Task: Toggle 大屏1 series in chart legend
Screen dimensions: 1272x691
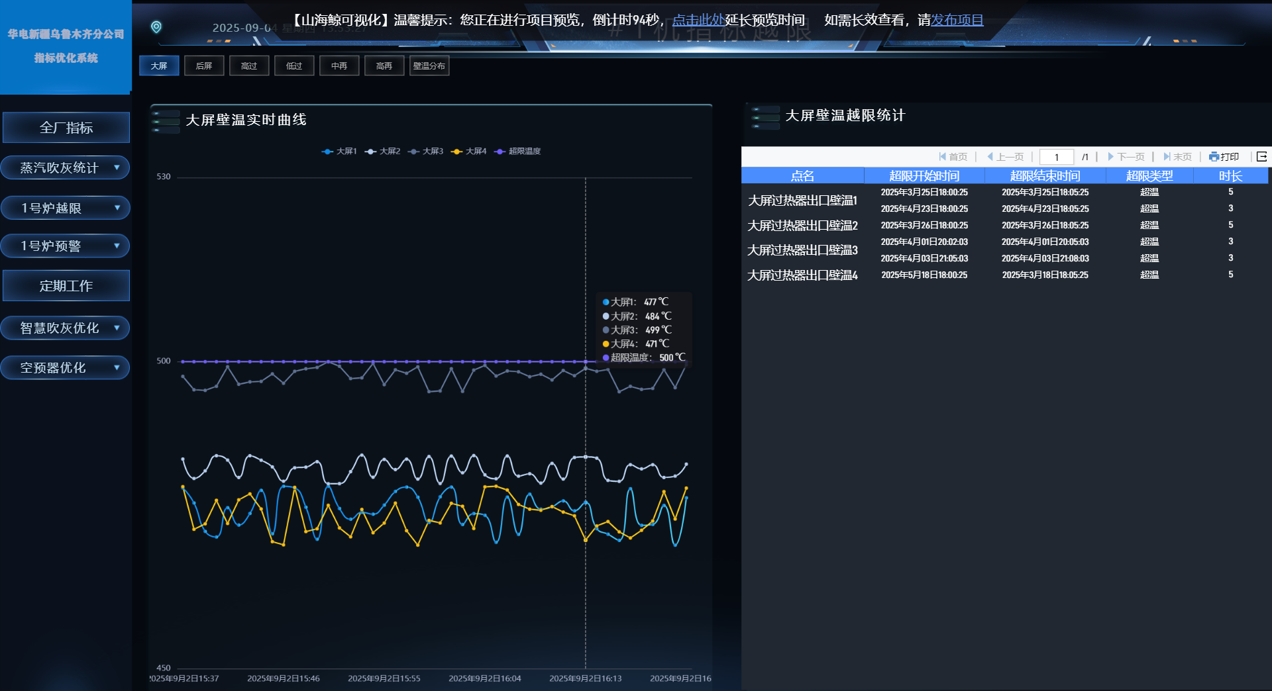Action: (x=339, y=152)
